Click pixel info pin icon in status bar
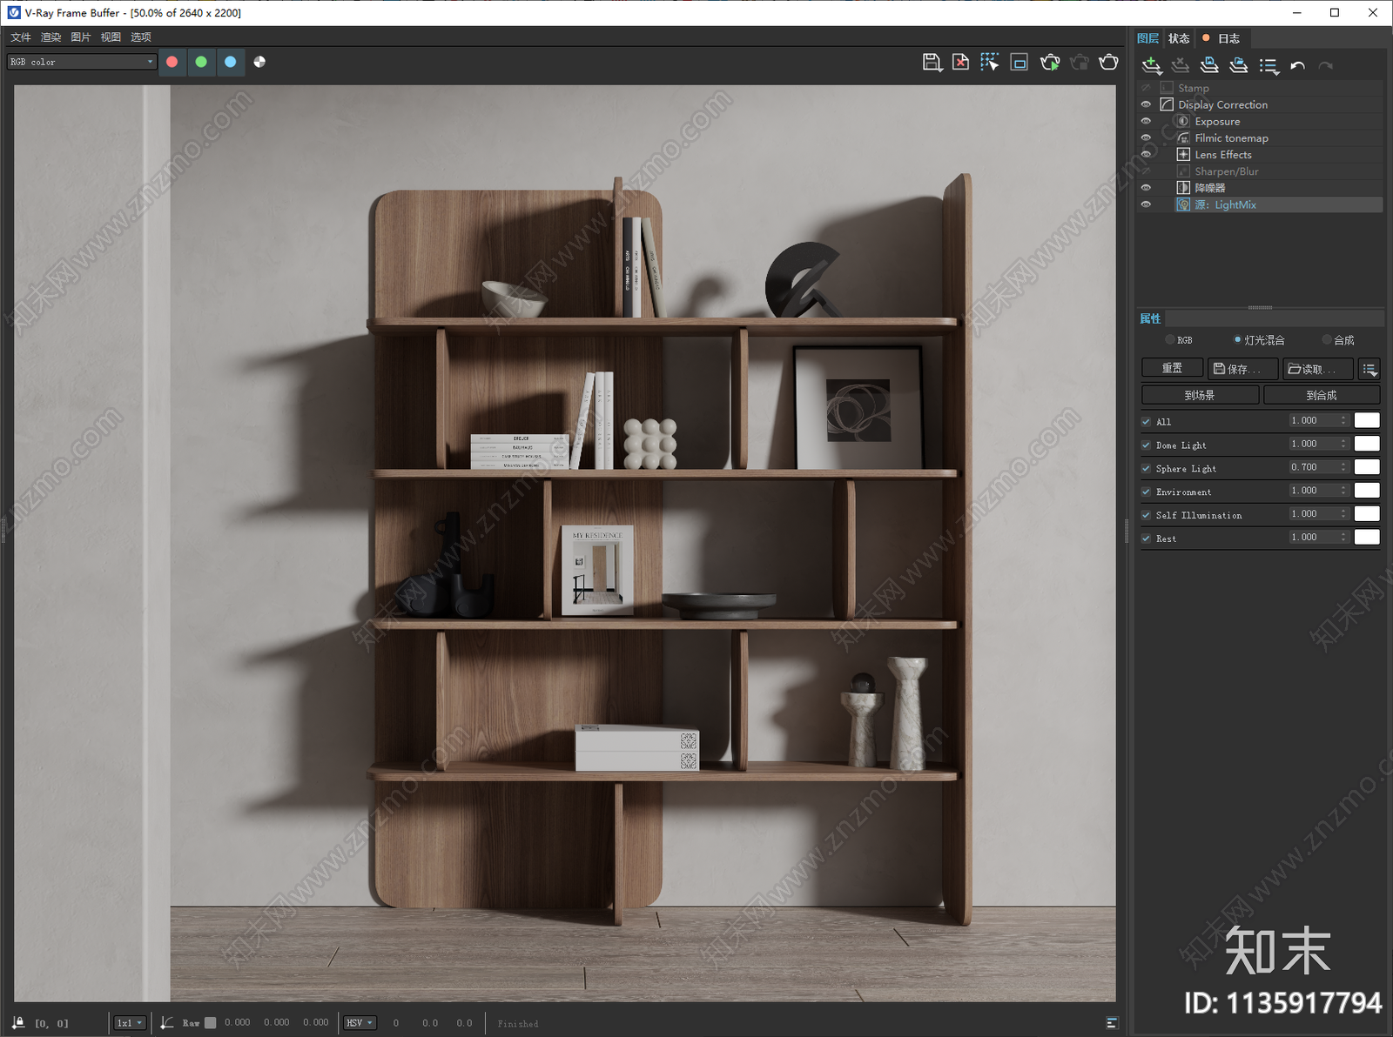Viewport: 1393px width, 1037px height. (18, 1023)
